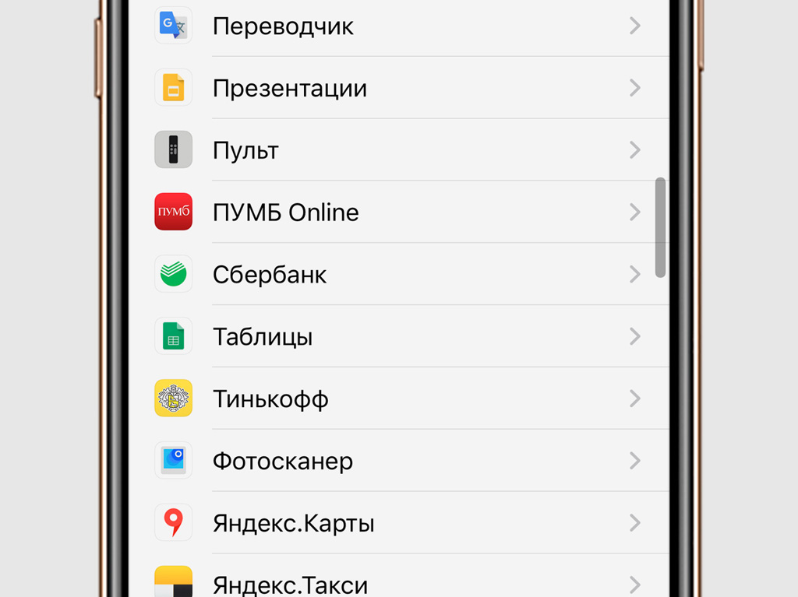Tap the Яндекс.Карты red pin icon
This screenshot has width=798, height=597.
(174, 522)
